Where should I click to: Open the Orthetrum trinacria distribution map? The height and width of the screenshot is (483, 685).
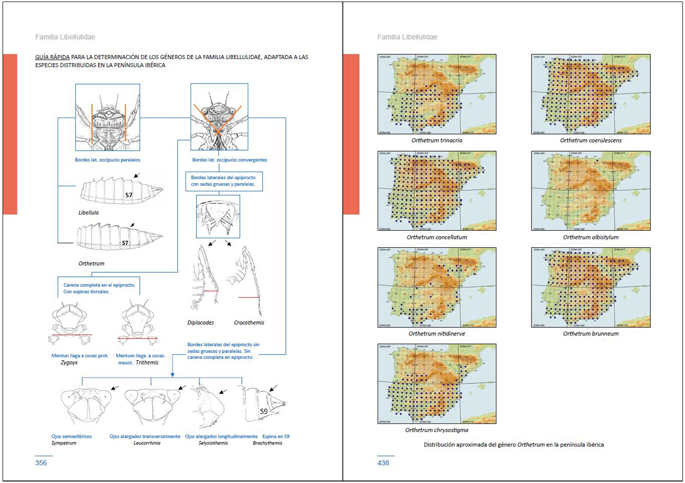pyautogui.click(x=437, y=94)
